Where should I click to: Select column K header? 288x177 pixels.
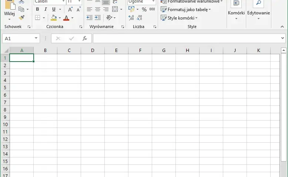coord(259,51)
